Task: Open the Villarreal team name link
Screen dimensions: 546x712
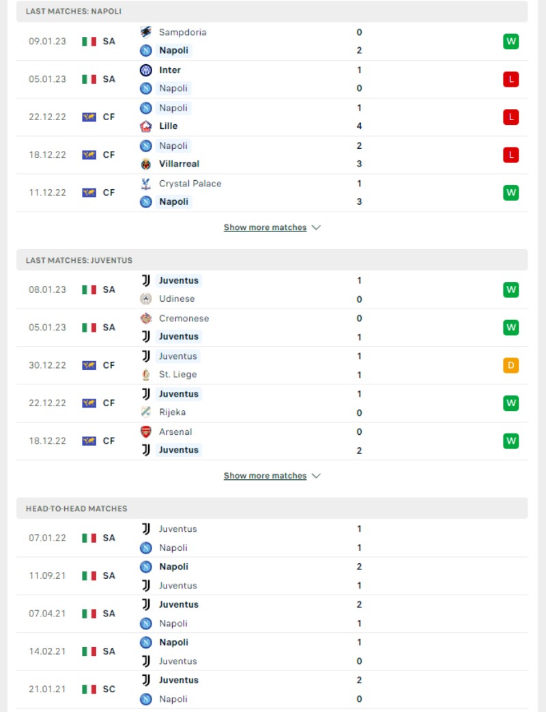Action: (179, 163)
